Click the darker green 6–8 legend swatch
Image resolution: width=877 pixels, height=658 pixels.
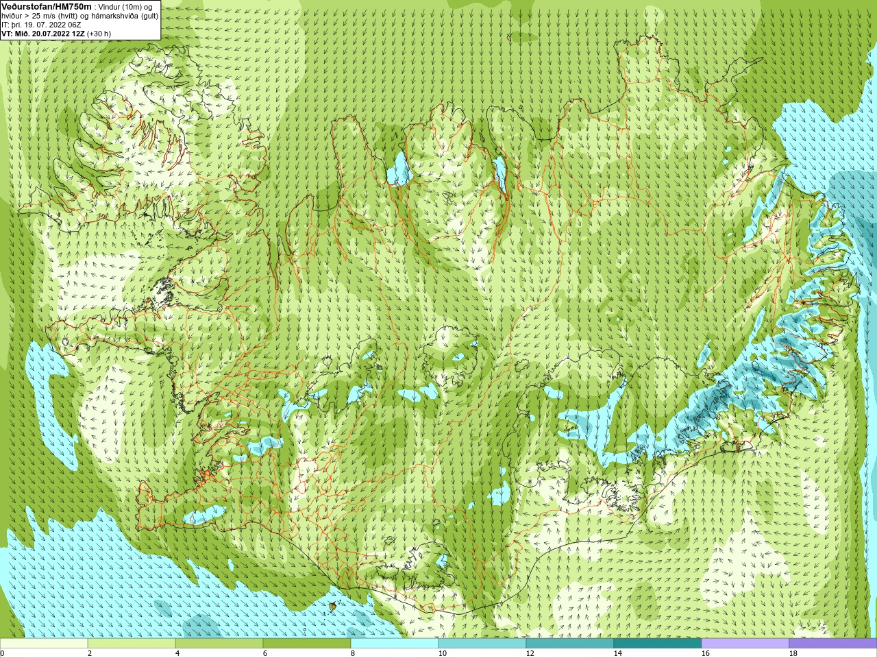[x=307, y=644]
